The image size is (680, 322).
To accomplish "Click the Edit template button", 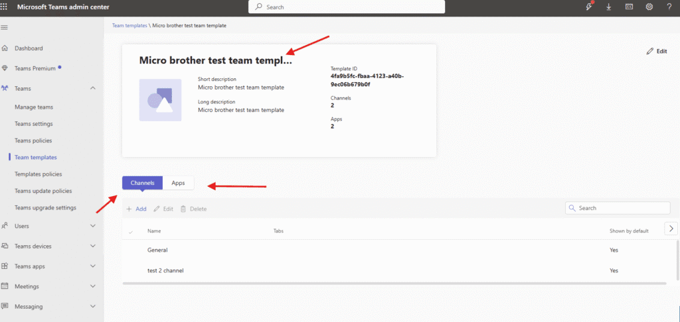I will click(x=656, y=51).
